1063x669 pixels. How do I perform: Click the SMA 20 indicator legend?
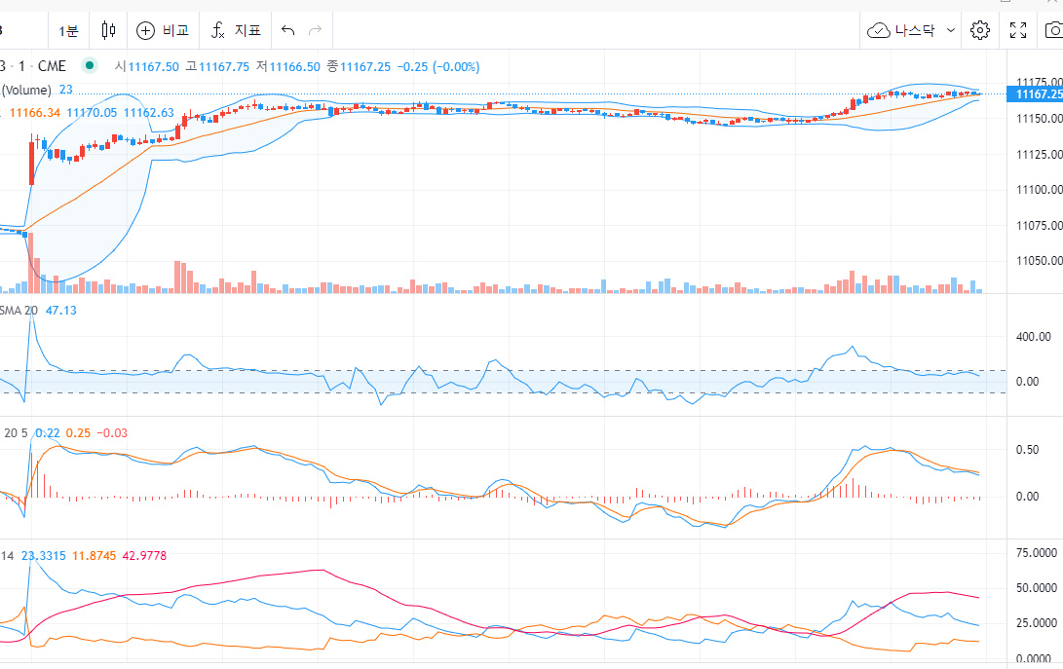[19, 310]
